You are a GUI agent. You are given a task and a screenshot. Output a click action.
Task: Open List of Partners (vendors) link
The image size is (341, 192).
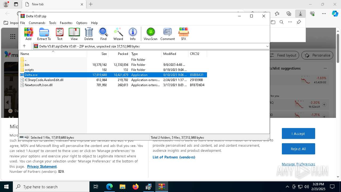coord(174,157)
